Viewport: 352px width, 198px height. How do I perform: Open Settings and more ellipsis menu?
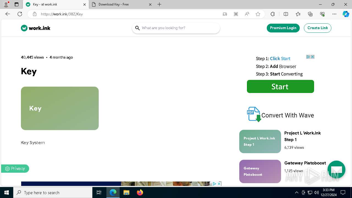click(x=334, y=14)
